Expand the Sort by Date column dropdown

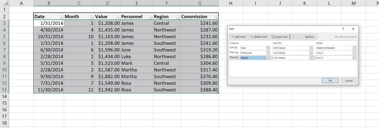tap(268, 48)
